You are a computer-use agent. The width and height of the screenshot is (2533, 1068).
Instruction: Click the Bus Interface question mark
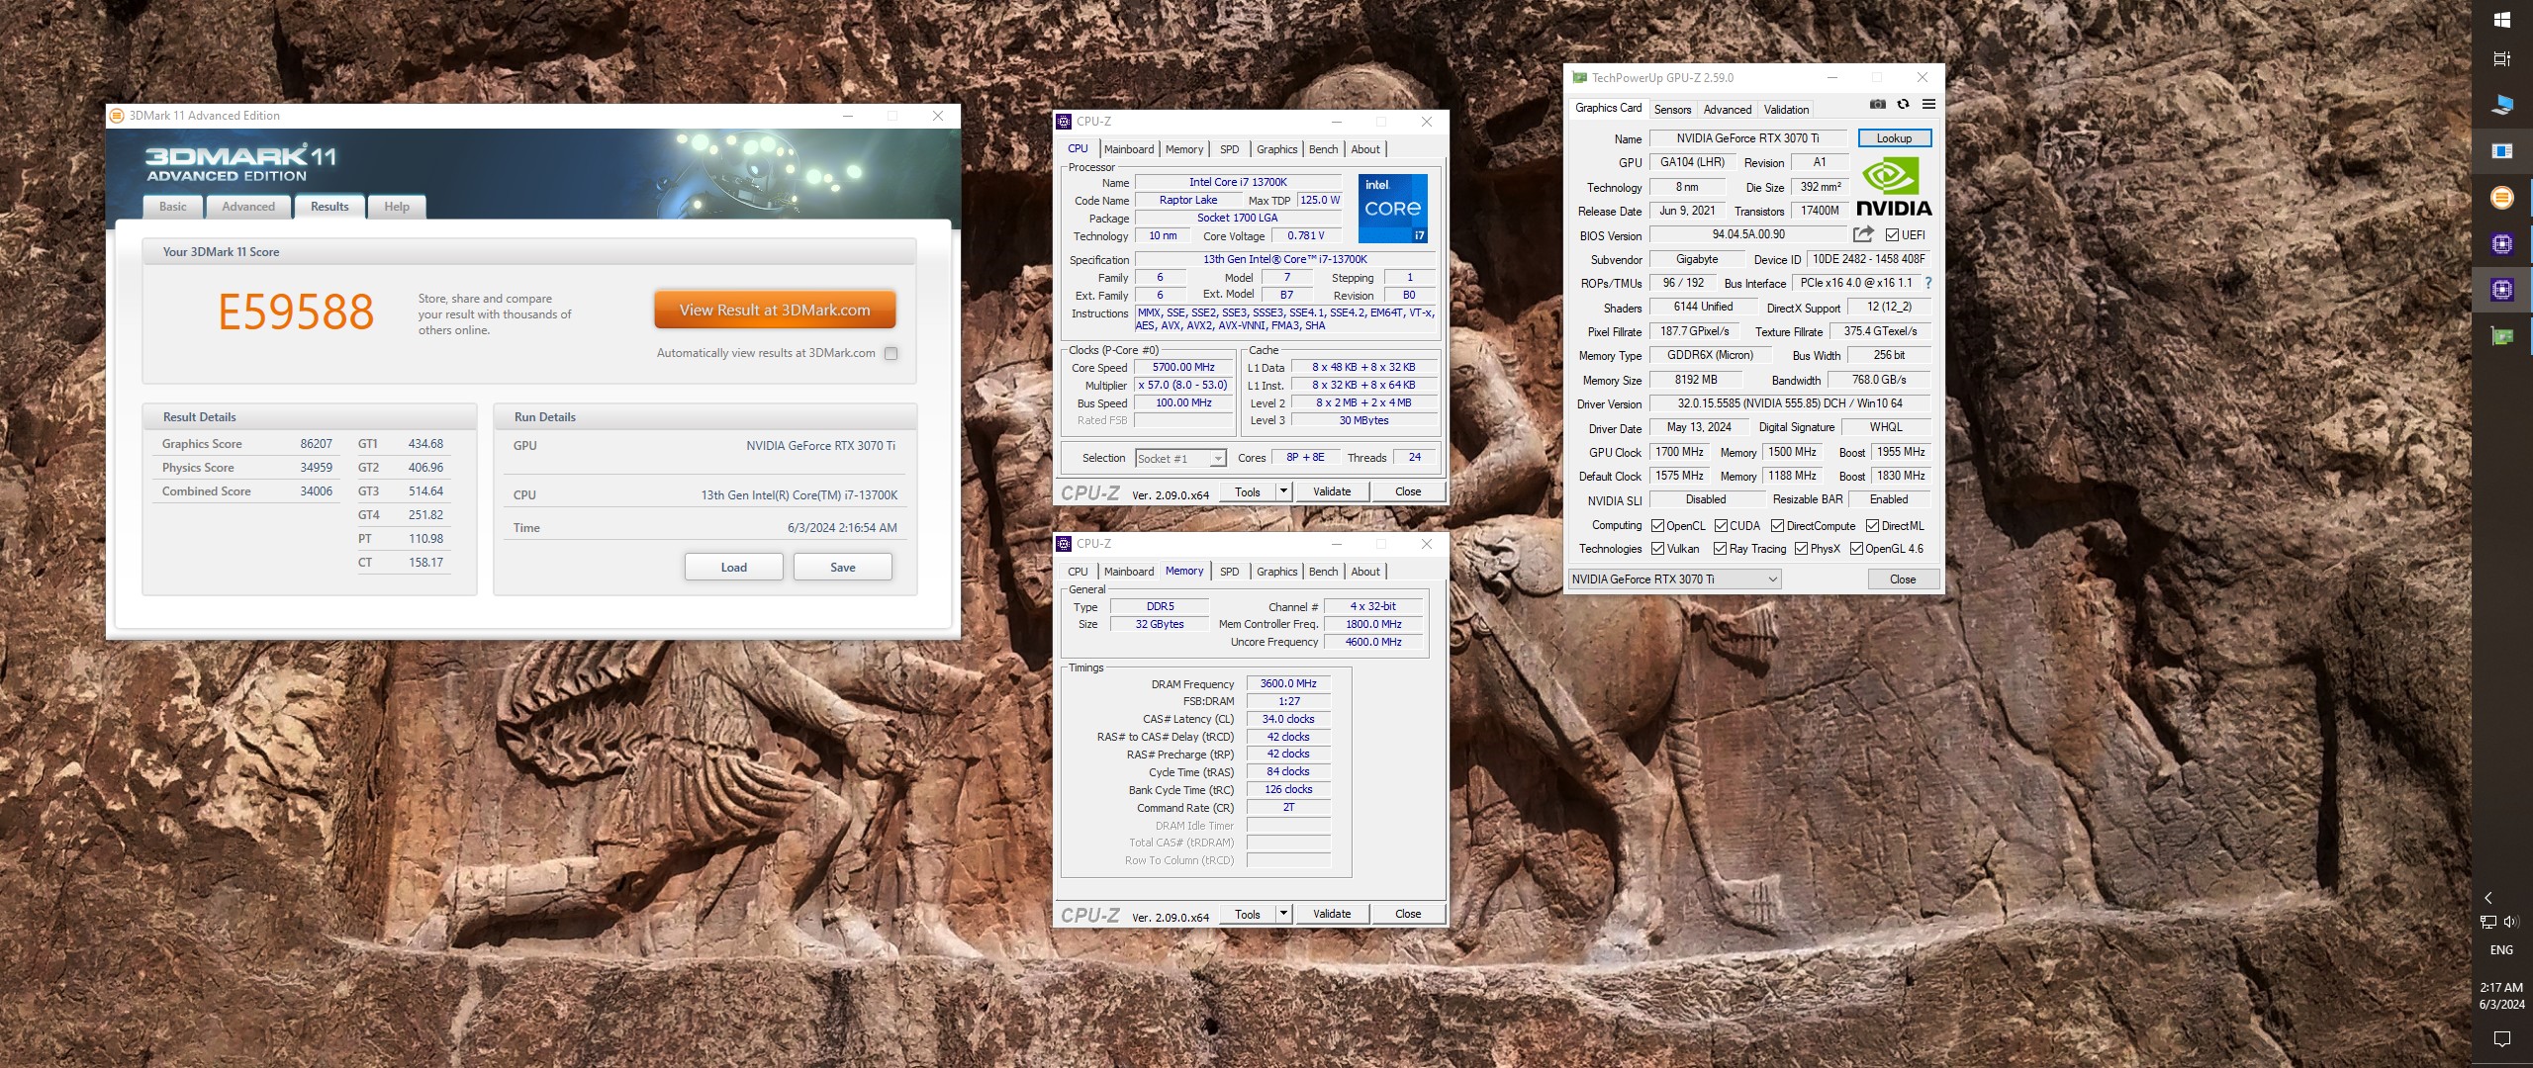[x=1927, y=283]
